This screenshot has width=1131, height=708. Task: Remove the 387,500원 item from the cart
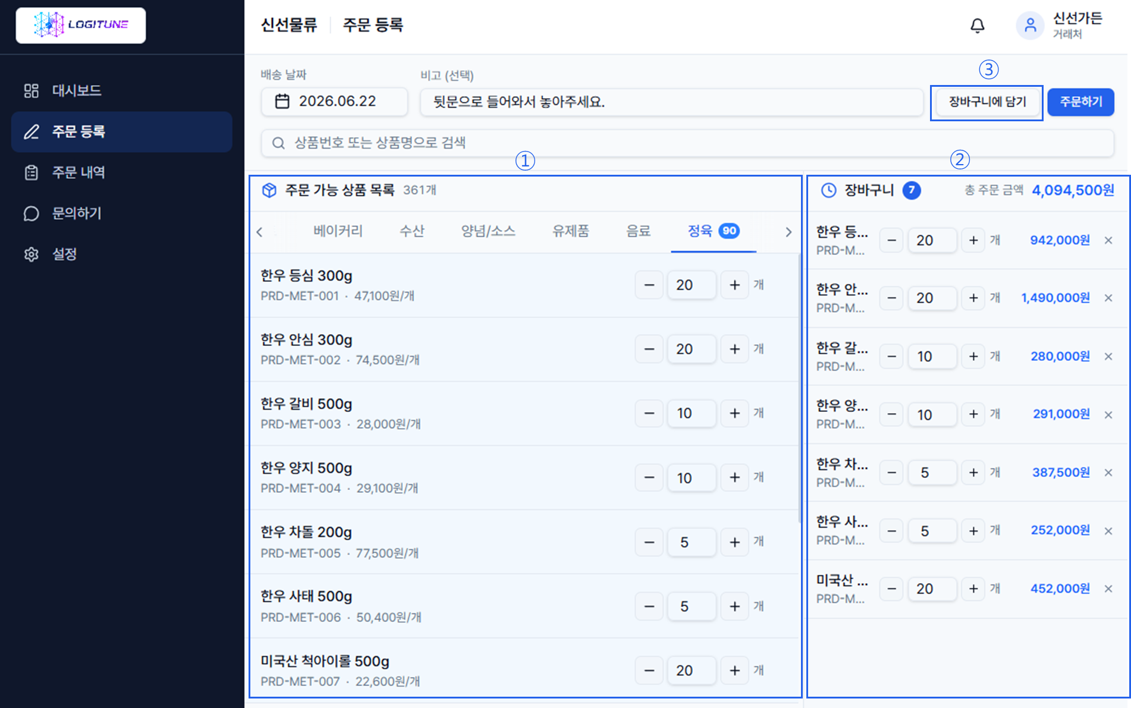tap(1108, 473)
